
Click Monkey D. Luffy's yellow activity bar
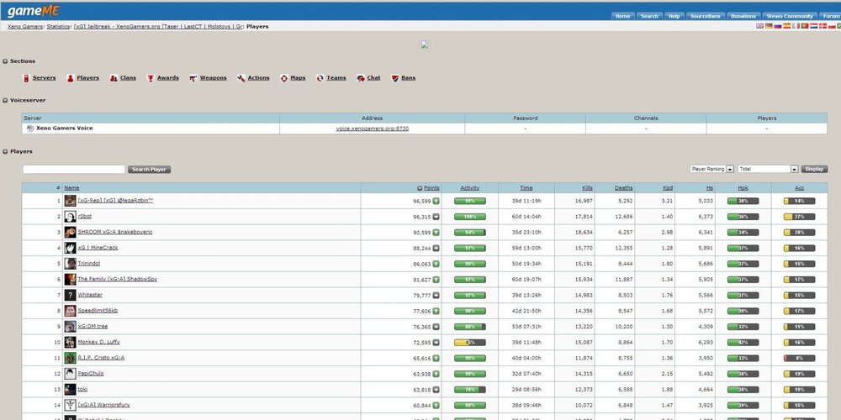pyautogui.click(x=470, y=343)
